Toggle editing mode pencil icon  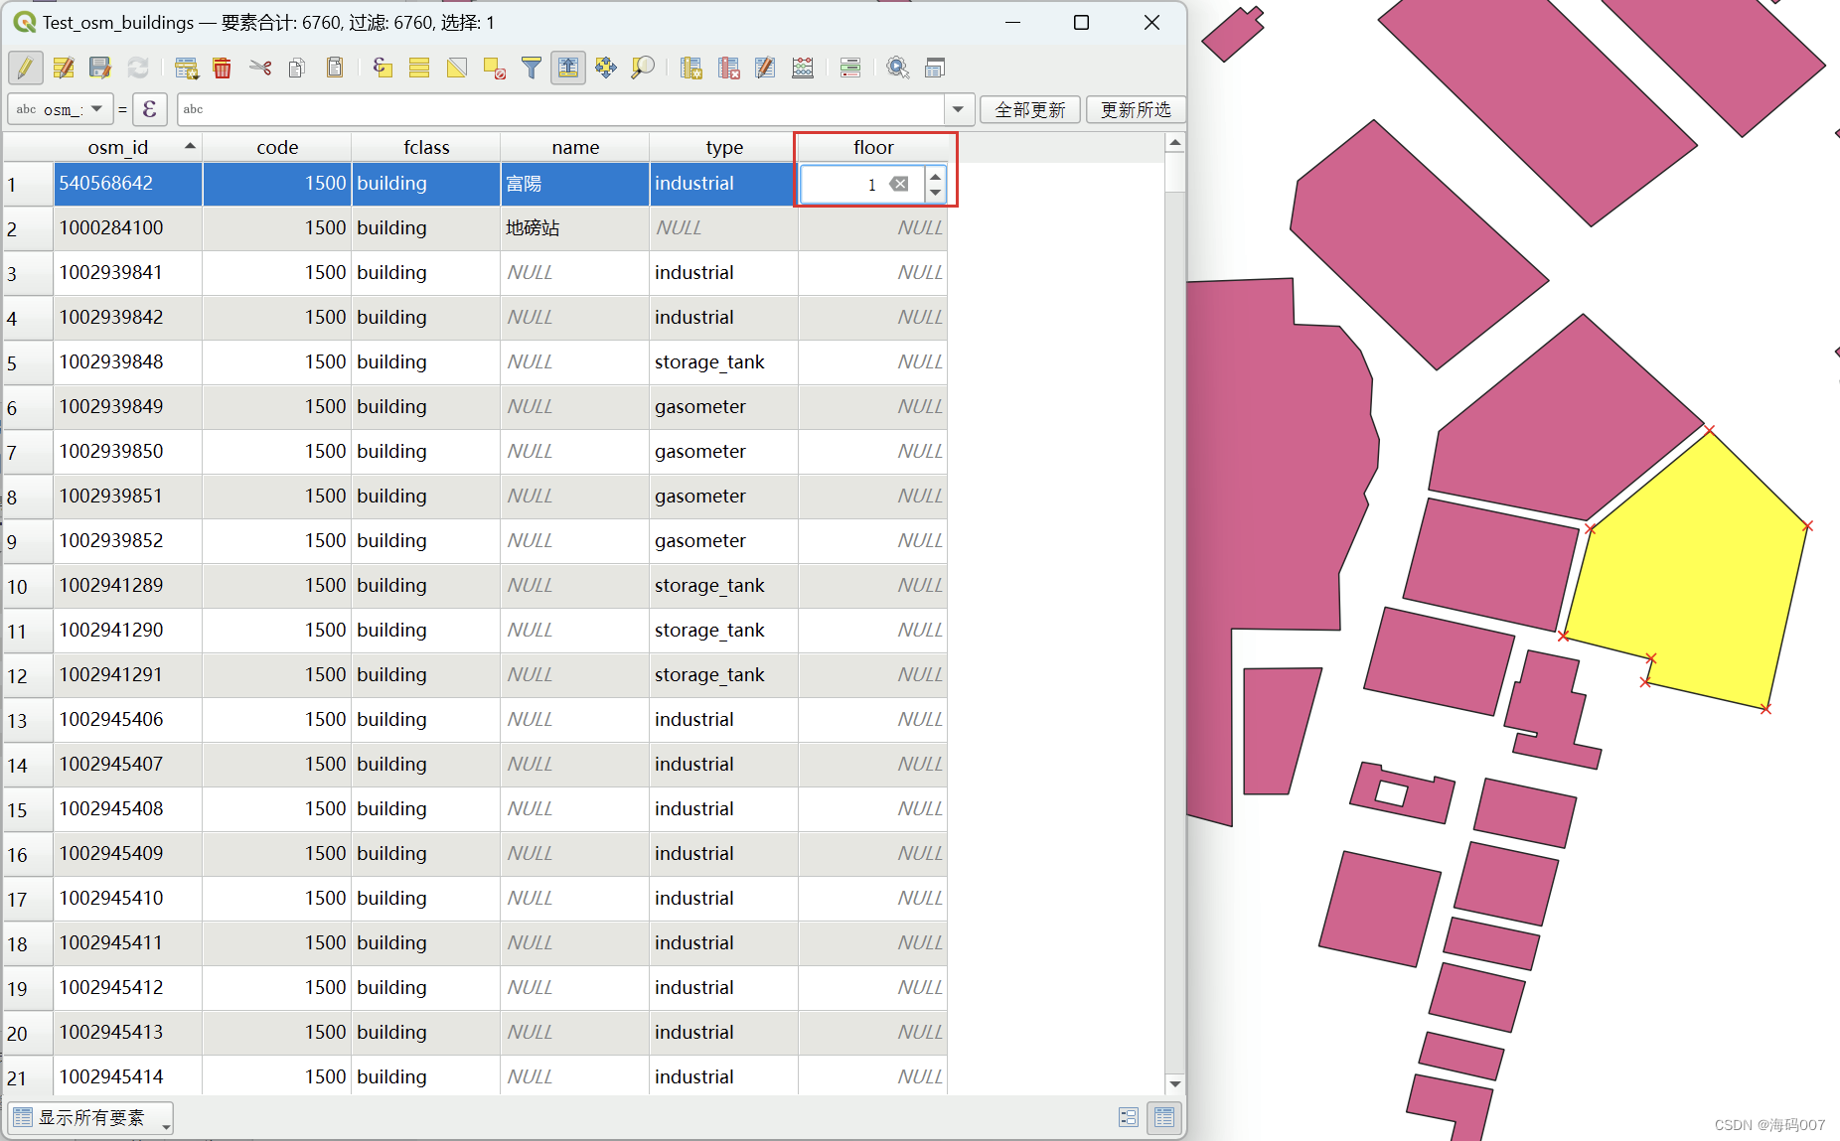(26, 68)
